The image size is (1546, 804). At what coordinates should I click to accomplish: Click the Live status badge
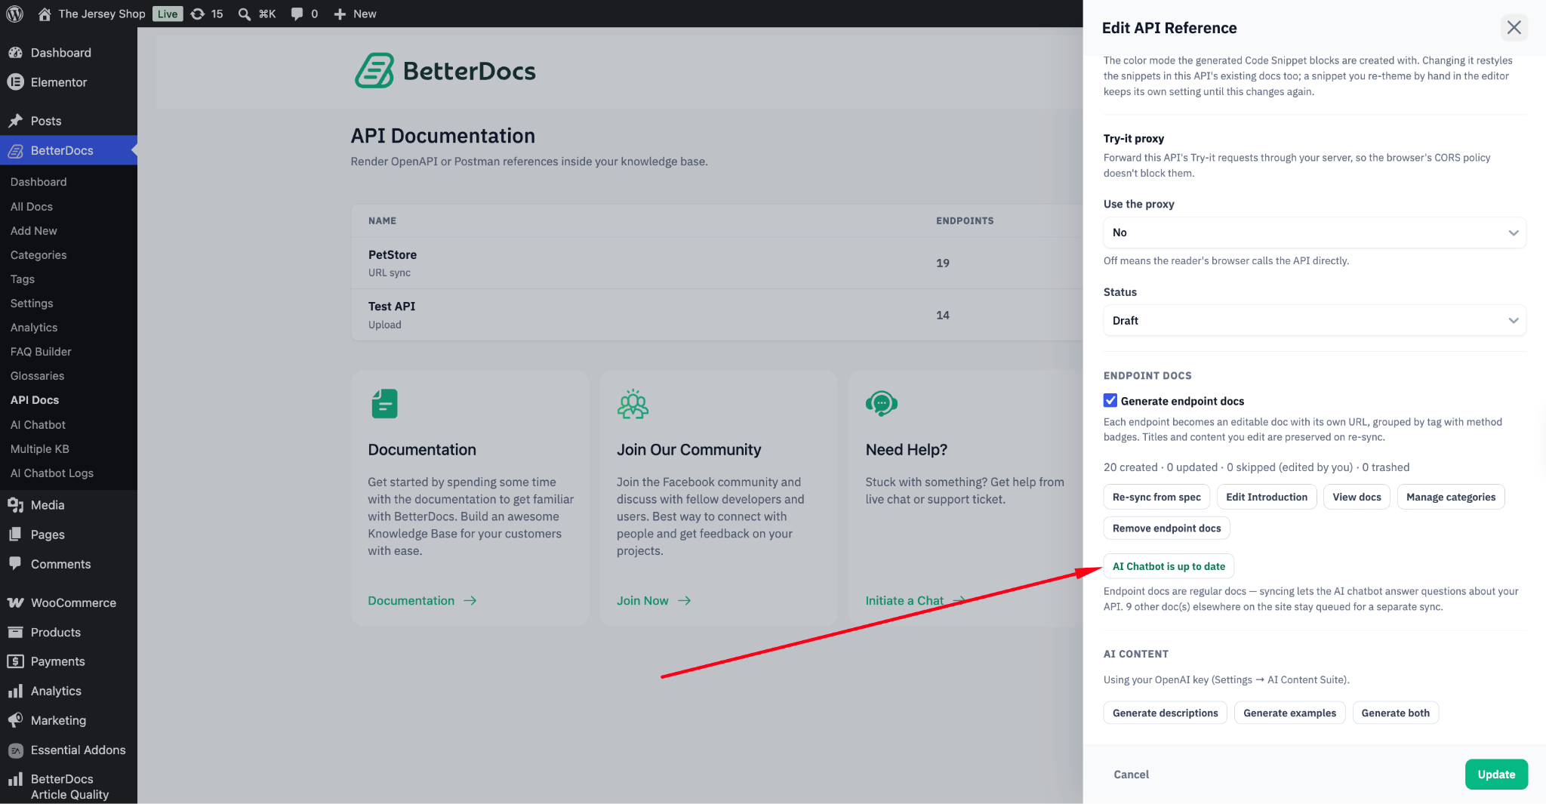tap(168, 14)
